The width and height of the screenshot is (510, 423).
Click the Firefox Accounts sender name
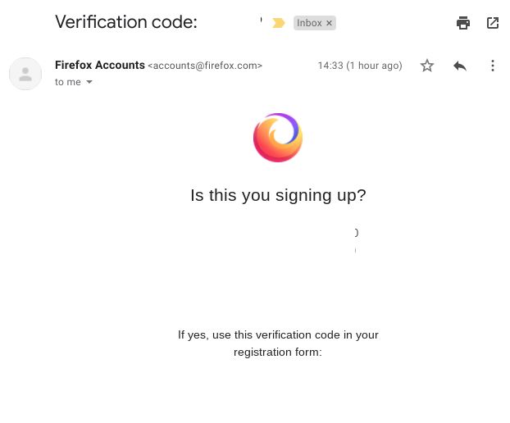pos(99,65)
